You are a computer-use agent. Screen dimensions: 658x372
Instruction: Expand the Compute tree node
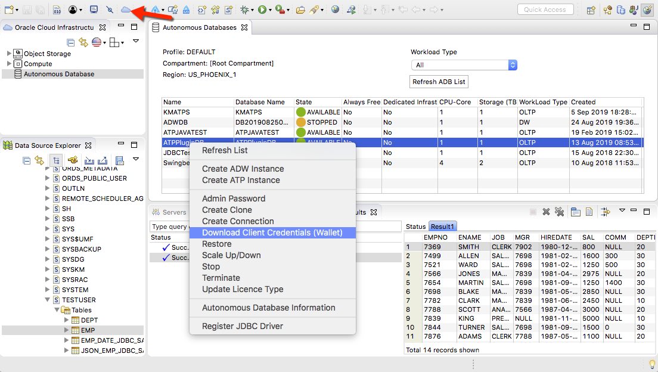[9, 64]
